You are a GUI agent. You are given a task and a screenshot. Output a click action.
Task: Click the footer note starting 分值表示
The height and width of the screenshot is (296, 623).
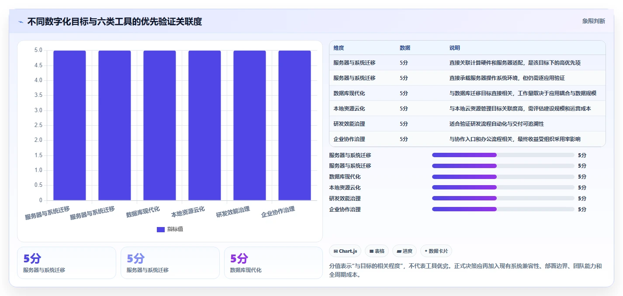click(465, 270)
